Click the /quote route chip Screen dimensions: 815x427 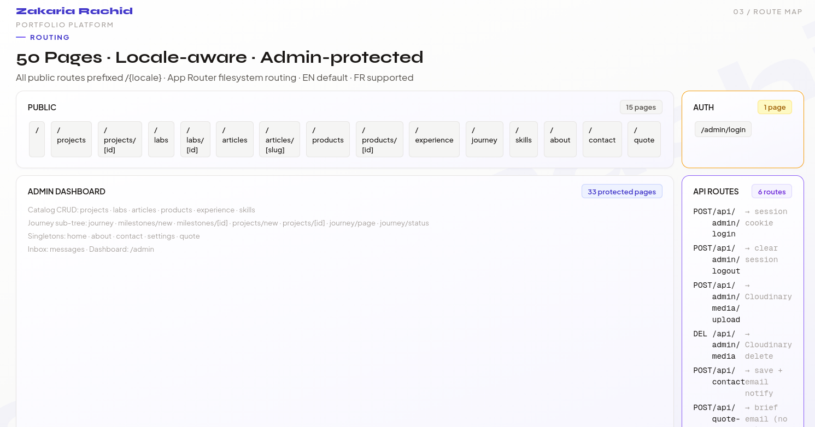click(x=644, y=139)
